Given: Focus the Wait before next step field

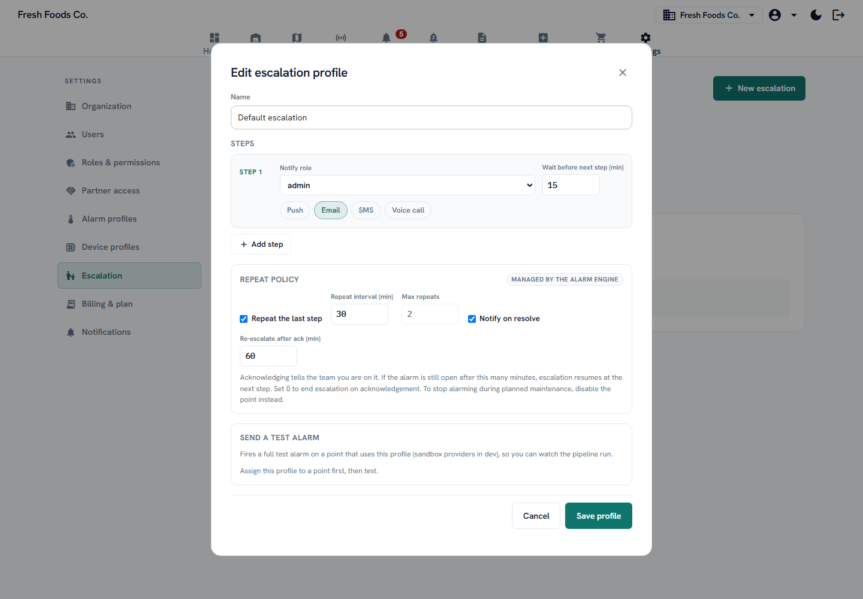Looking at the screenshot, I should tap(571, 185).
